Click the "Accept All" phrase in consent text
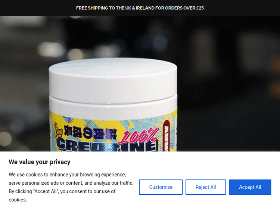The image size is (280, 210). (x=46, y=191)
